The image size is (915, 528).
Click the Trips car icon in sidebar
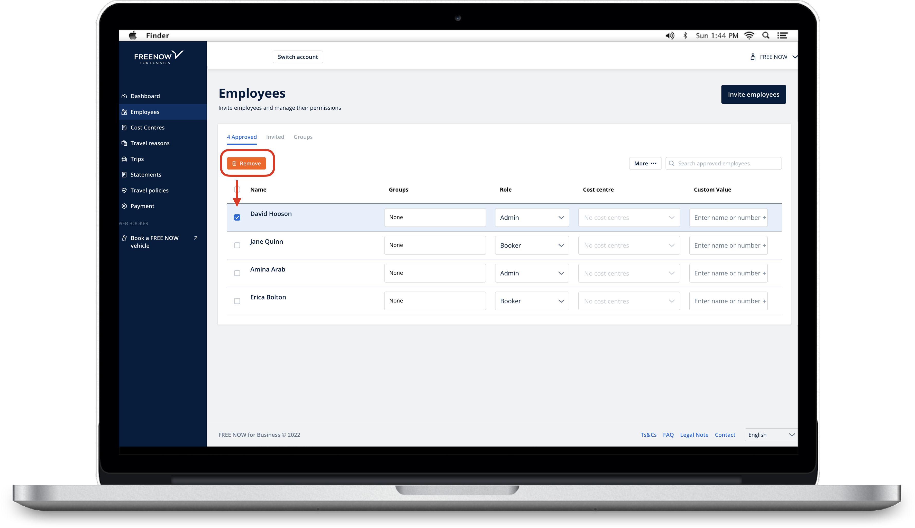pos(124,159)
